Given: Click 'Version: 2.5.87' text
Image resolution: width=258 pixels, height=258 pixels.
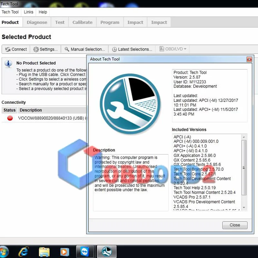Looking at the screenshot, I should click(x=187, y=77).
